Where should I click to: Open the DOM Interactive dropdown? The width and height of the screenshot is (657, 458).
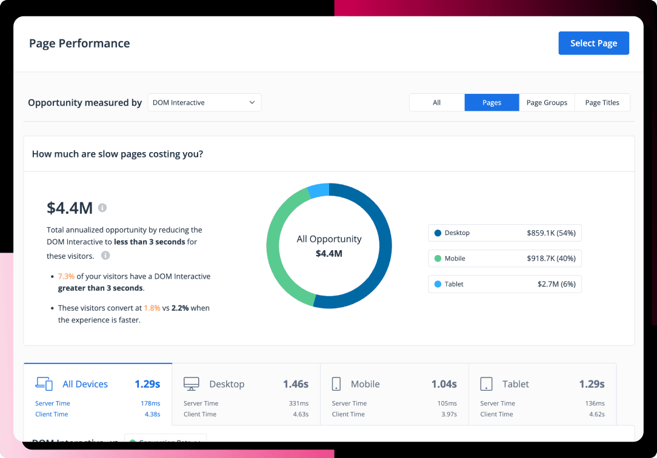[204, 102]
